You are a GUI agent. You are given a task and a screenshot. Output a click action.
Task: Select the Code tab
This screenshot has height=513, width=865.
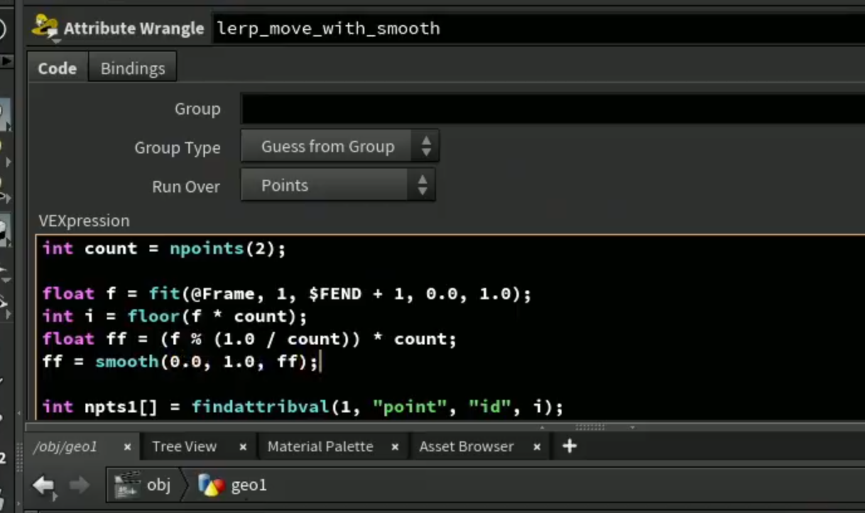coord(57,68)
